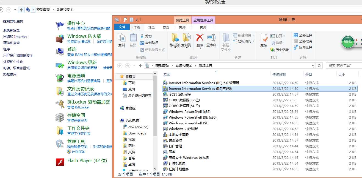
Task: Open the Manage BitLocker (管理 BitLocker) link
Action: (79, 107)
